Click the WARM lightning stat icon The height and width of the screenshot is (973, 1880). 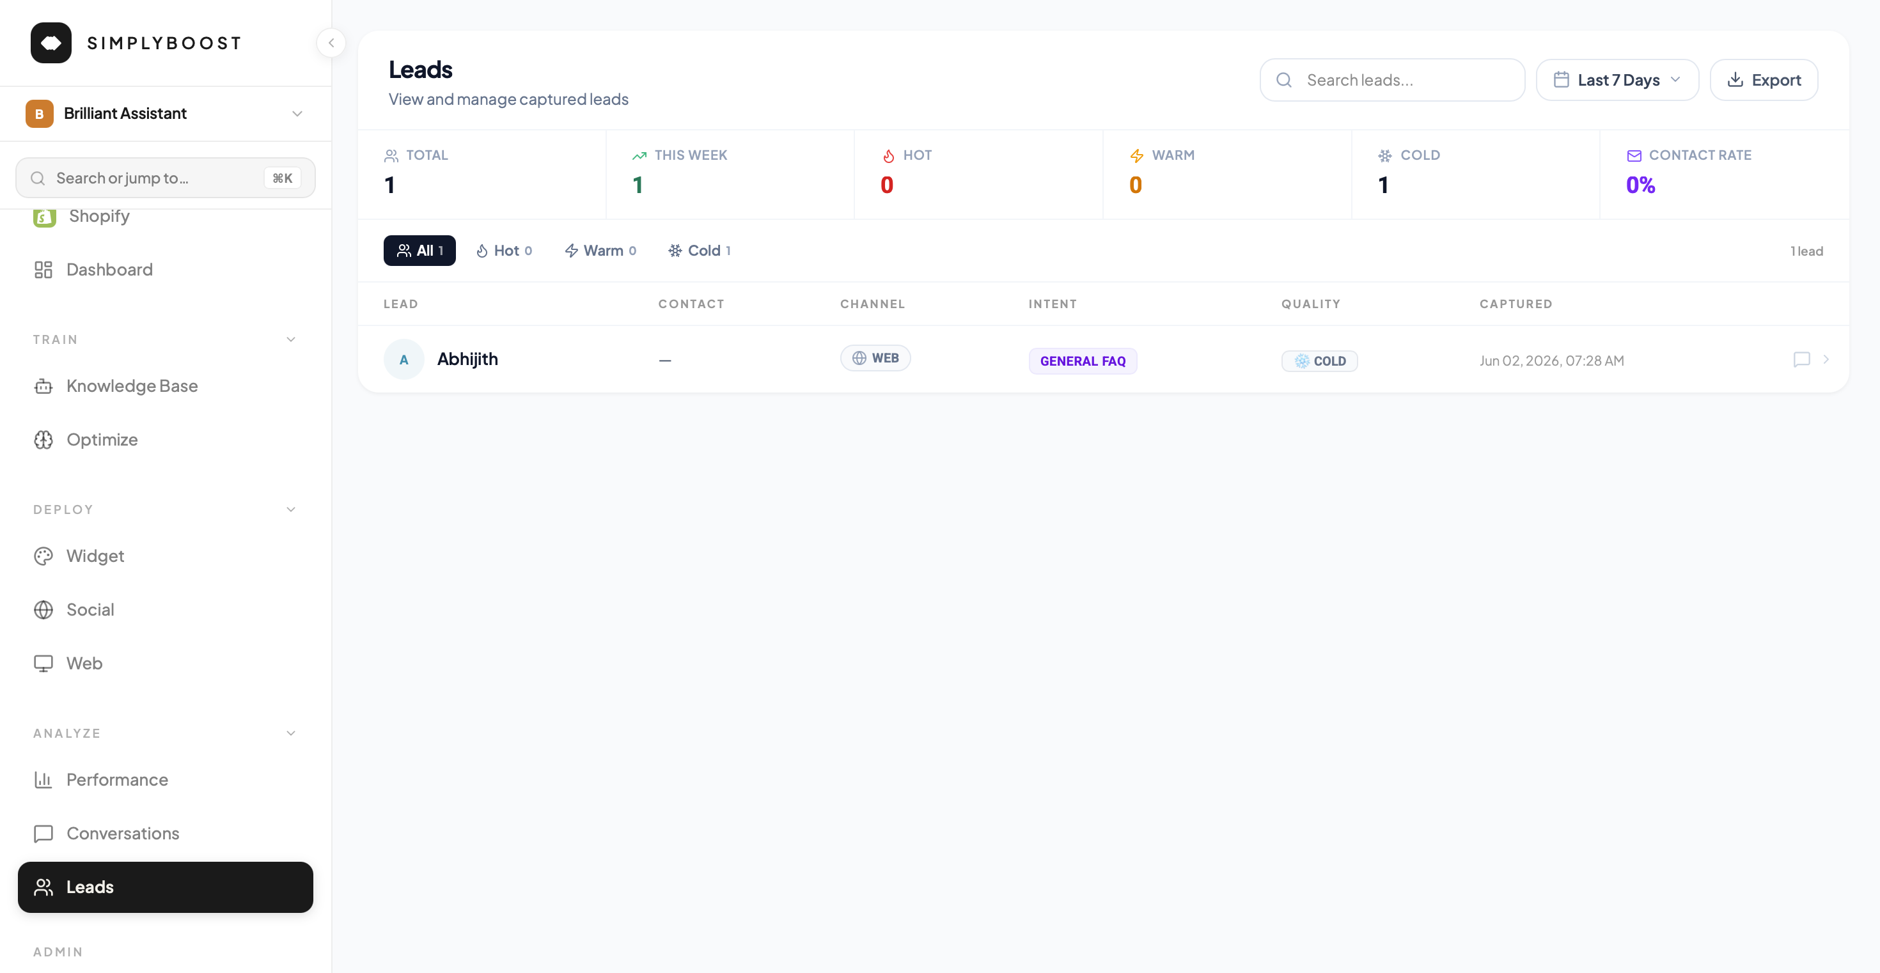pos(1136,156)
